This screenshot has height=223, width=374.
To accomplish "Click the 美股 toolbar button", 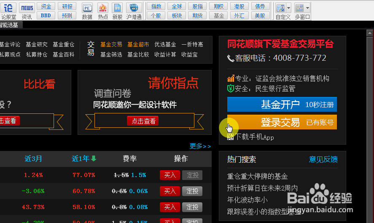I will 260,16.
